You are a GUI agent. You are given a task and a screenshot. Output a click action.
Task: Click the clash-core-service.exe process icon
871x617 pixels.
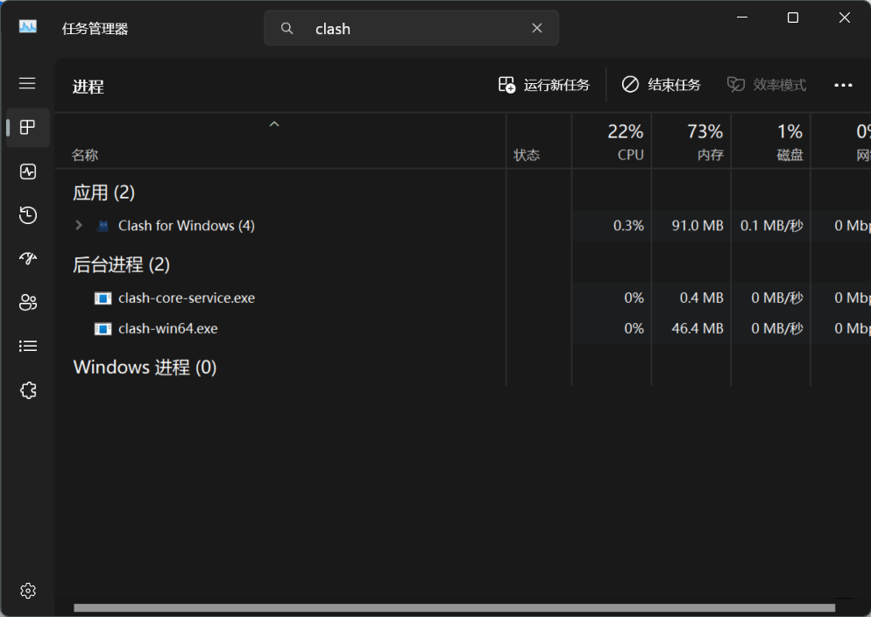click(x=103, y=298)
